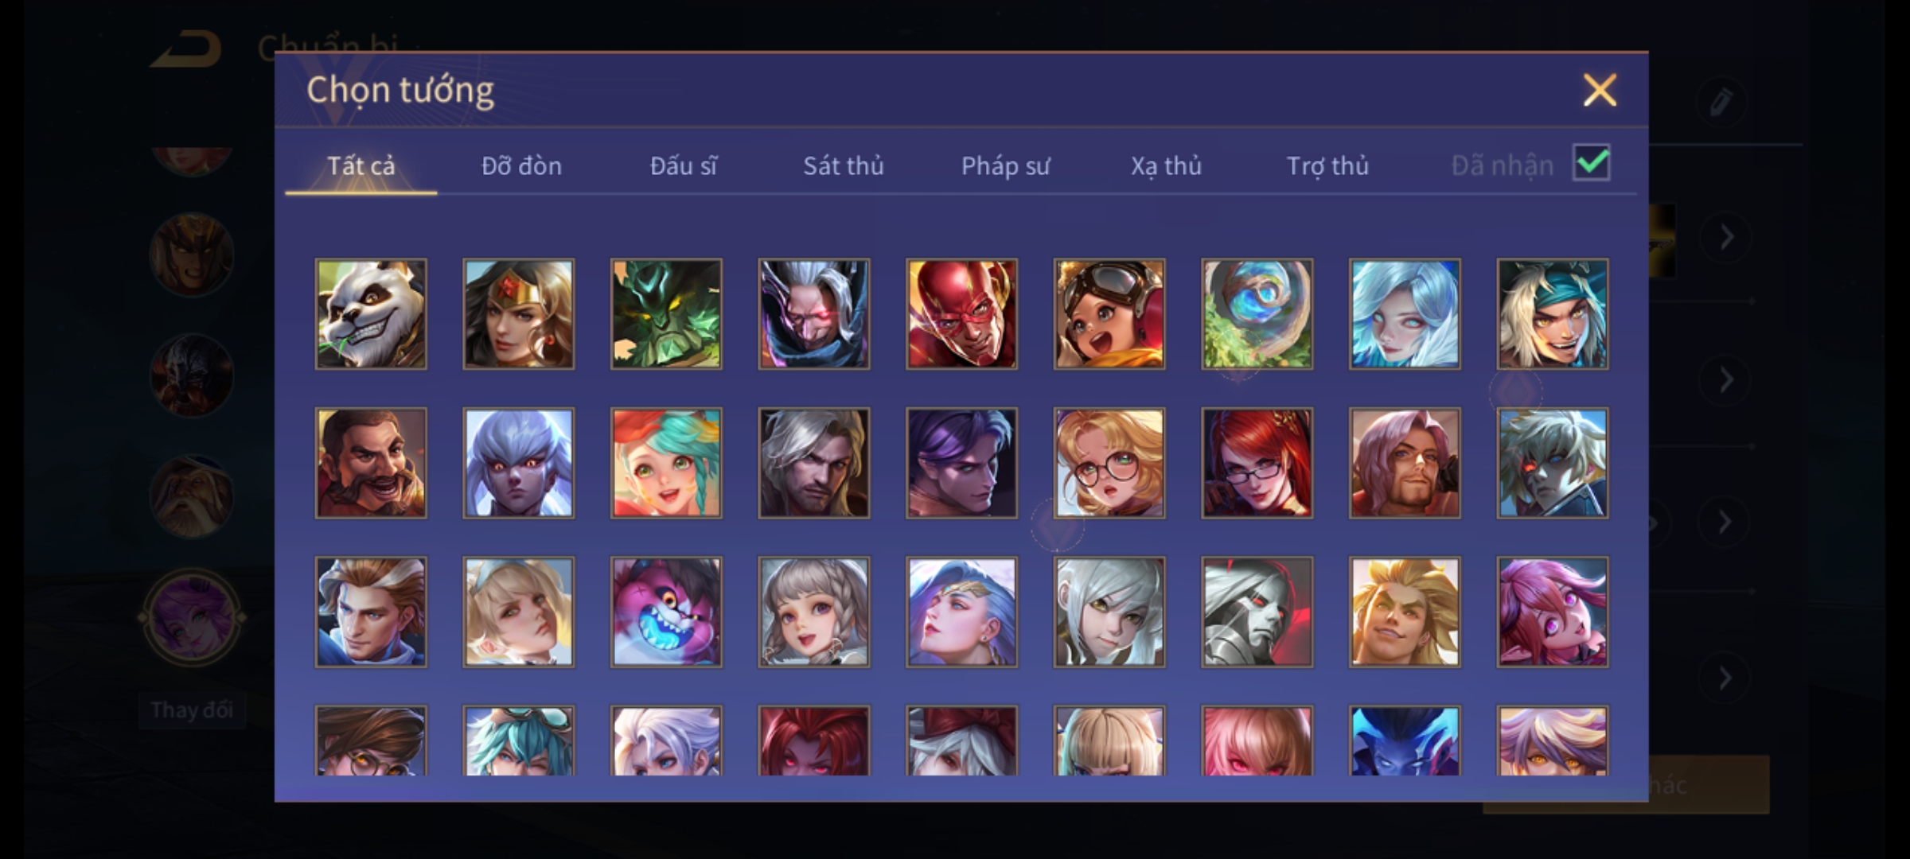Toggle the Đã nhận checkbox
The image size is (1910, 859).
[x=1591, y=163]
